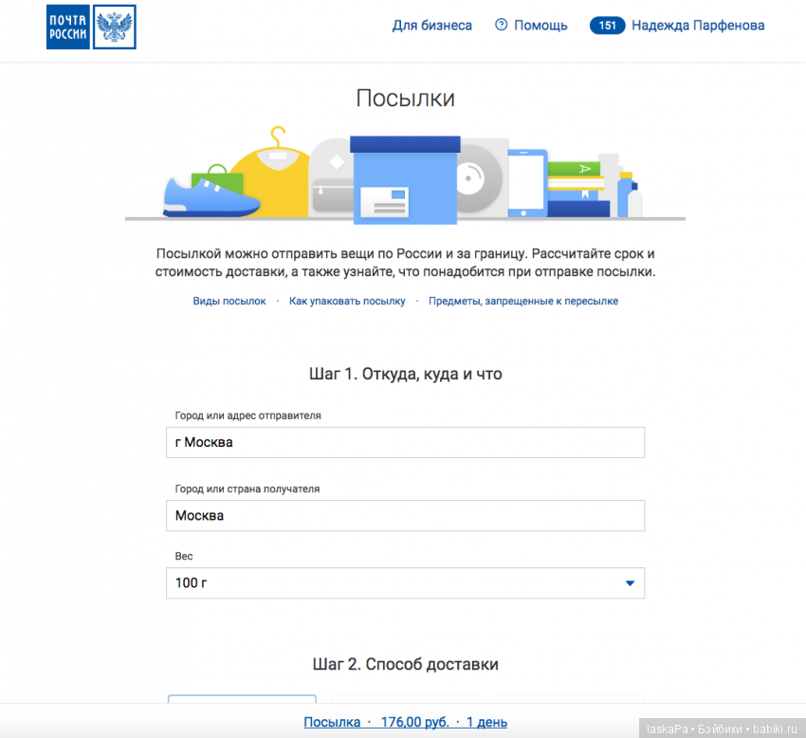Click the blue sneaker illustration

click(210, 197)
